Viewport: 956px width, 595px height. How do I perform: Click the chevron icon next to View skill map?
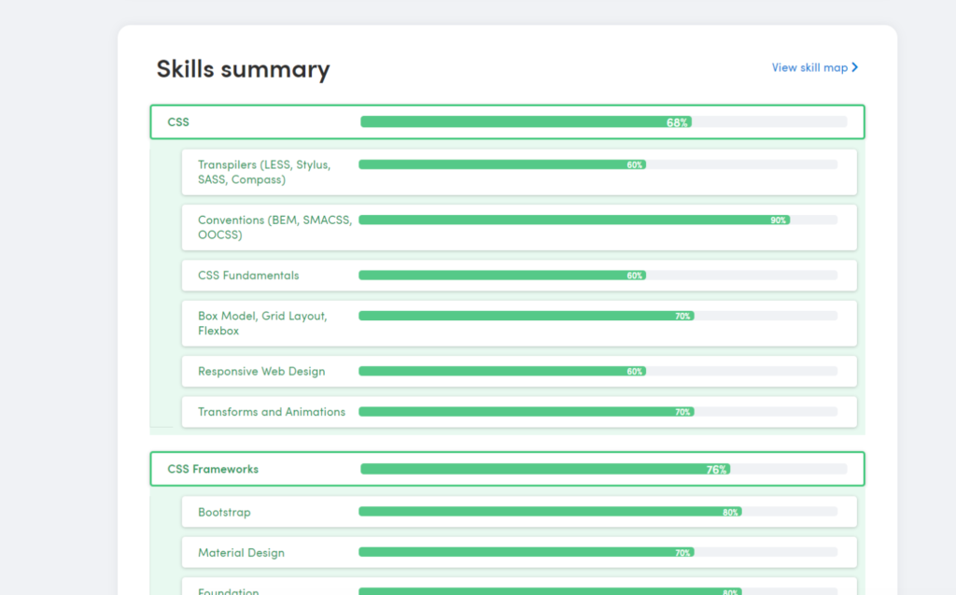tap(854, 67)
